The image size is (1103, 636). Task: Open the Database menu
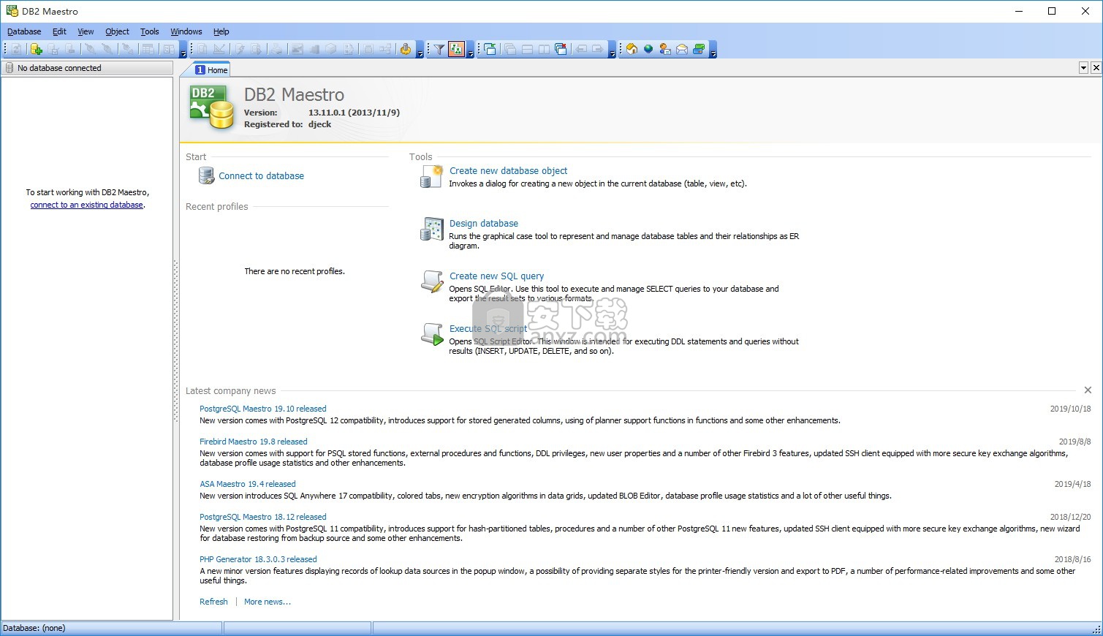[x=24, y=31]
